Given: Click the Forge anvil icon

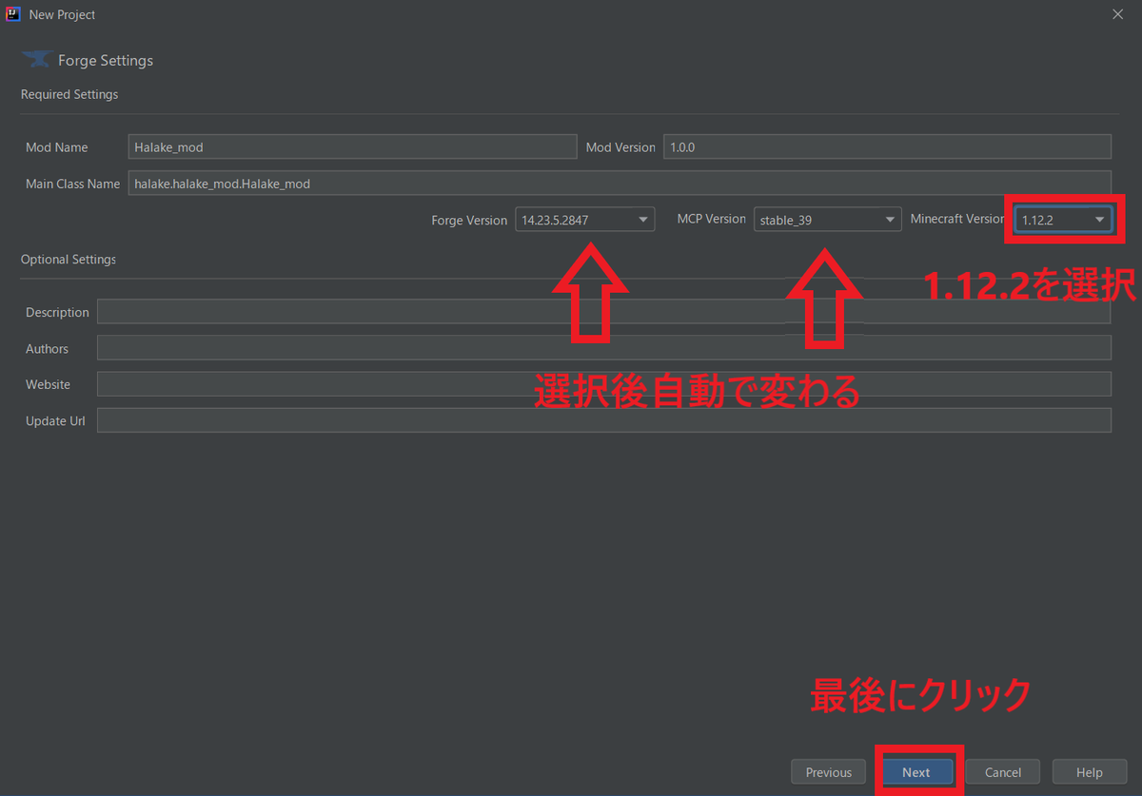Looking at the screenshot, I should click(37, 60).
